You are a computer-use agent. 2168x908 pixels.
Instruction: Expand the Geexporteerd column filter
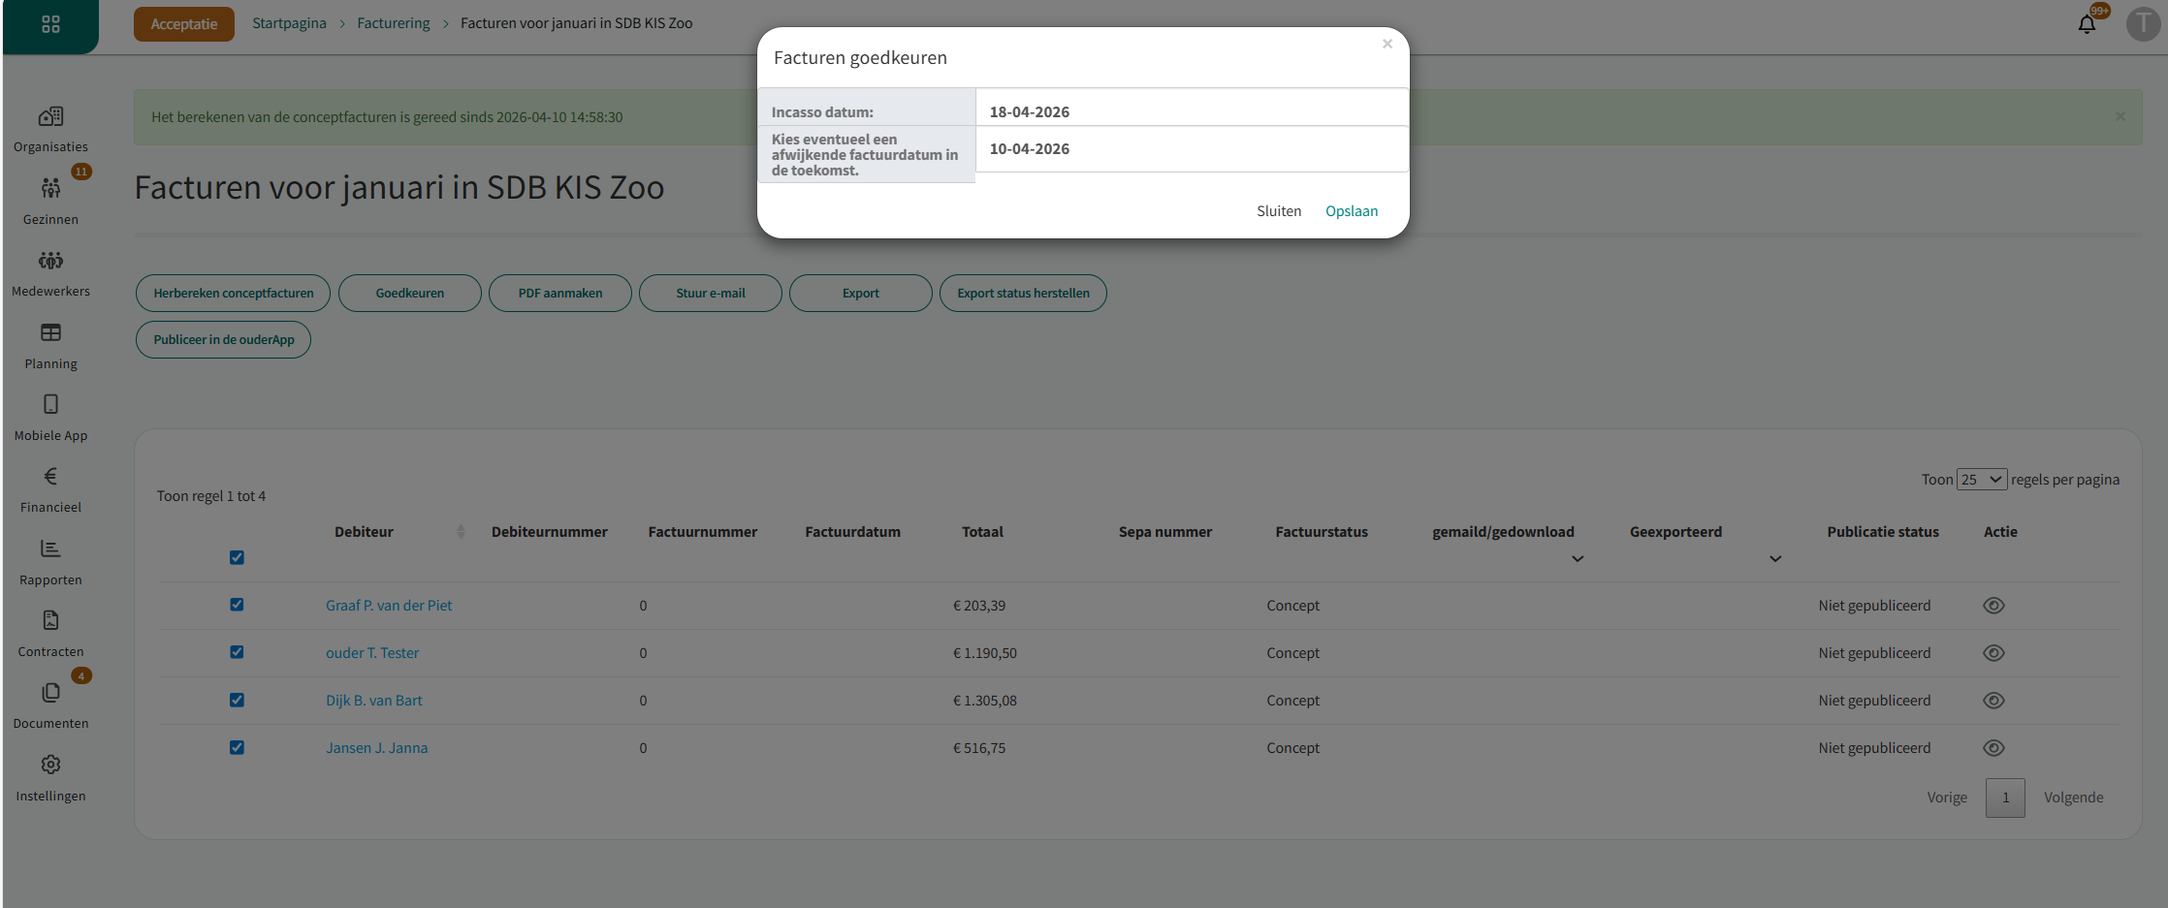pos(1775,559)
